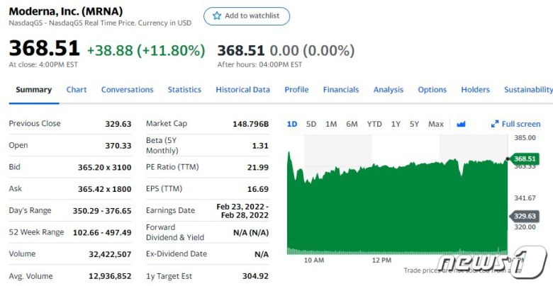The image size is (553, 286).
Task: Open the Holders tab
Action: [475, 90]
